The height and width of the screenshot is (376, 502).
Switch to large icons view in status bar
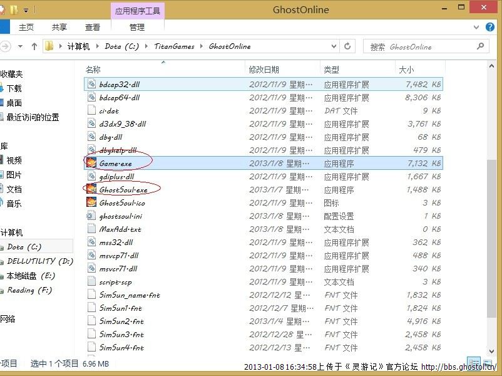tap(489, 363)
